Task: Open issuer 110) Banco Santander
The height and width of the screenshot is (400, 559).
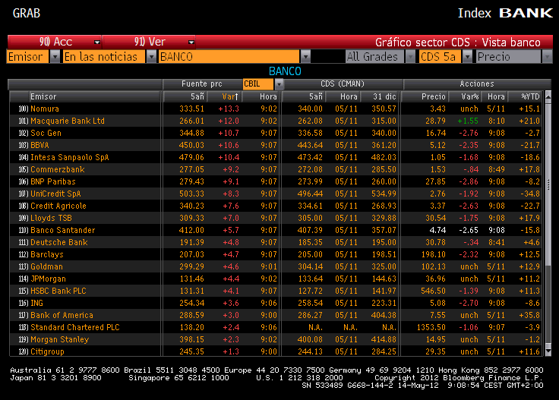Action: [x=63, y=230]
